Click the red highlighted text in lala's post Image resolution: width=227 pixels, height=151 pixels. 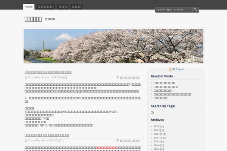106,148
